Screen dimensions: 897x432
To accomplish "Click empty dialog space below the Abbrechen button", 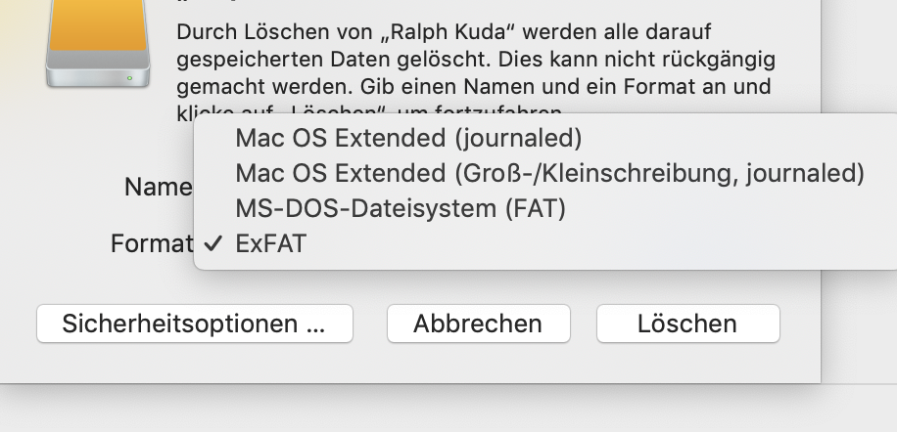I will coord(478,363).
